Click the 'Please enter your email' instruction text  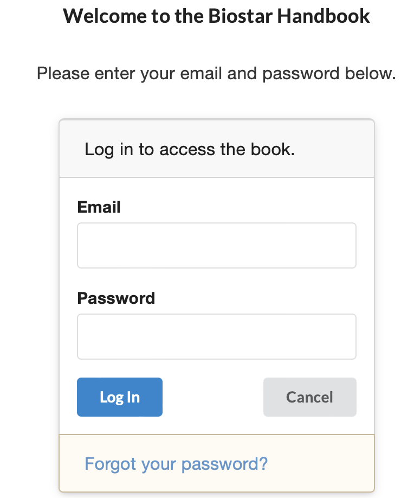(x=216, y=73)
